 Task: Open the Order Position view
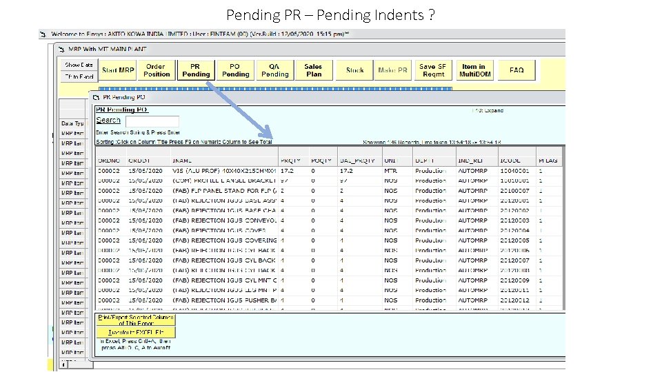pos(157,70)
